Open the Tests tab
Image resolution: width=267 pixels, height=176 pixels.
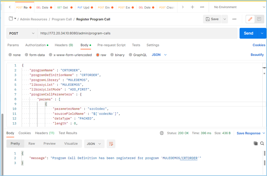tap(136, 45)
